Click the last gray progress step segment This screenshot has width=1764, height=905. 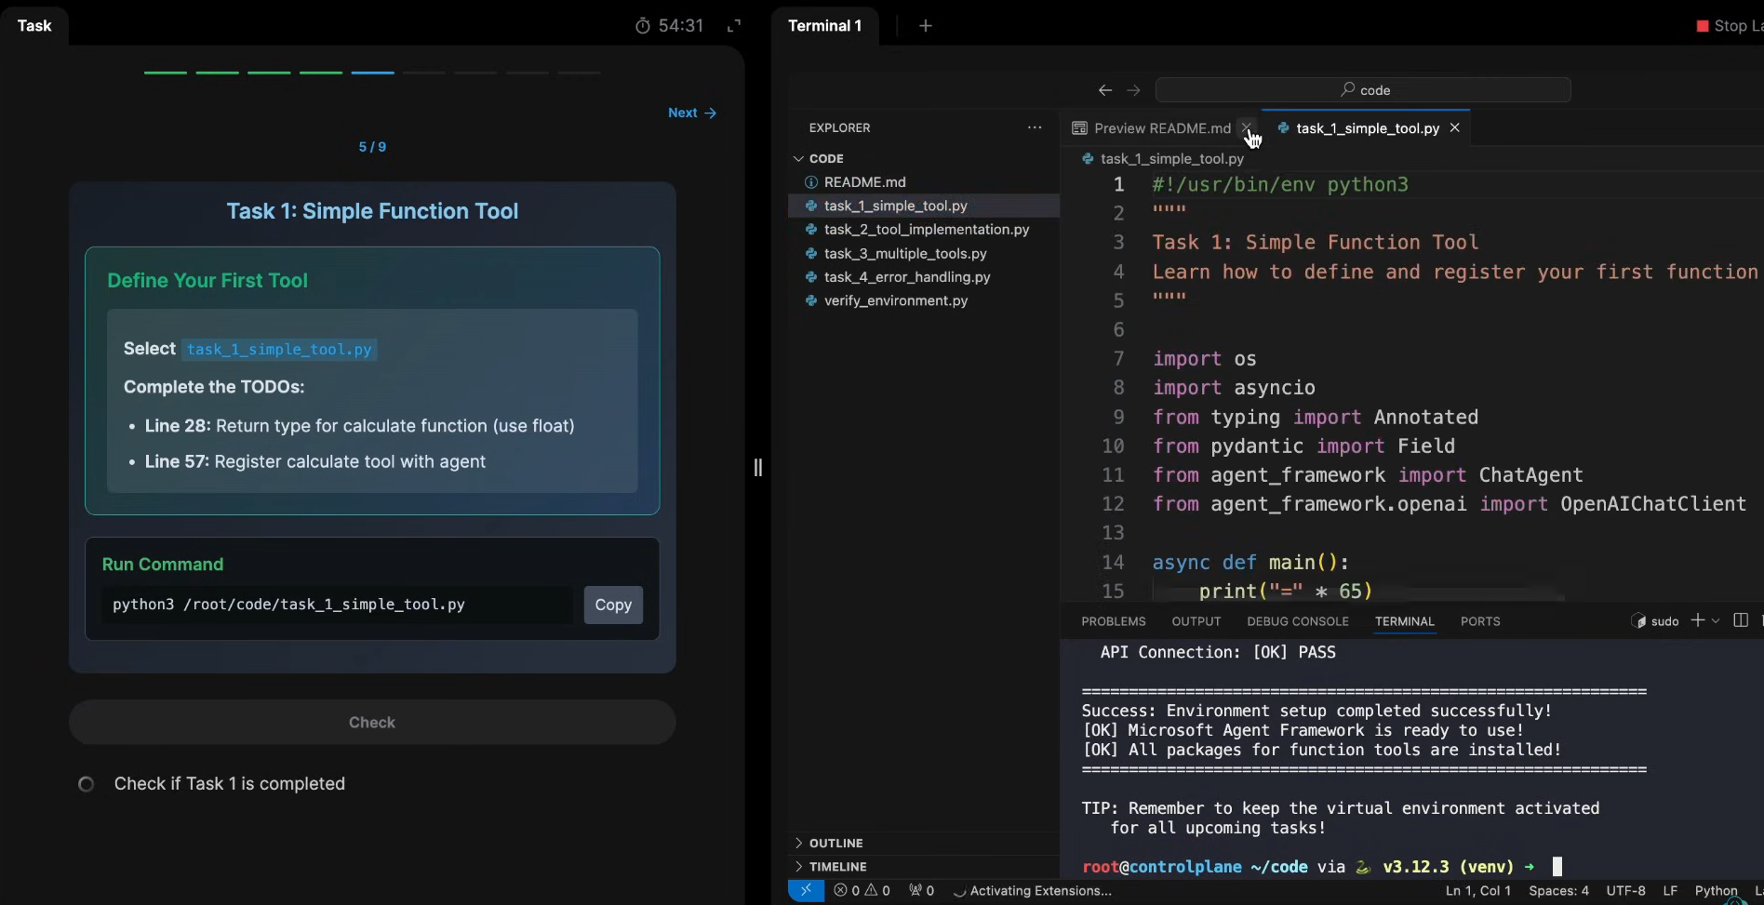tap(580, 73)
